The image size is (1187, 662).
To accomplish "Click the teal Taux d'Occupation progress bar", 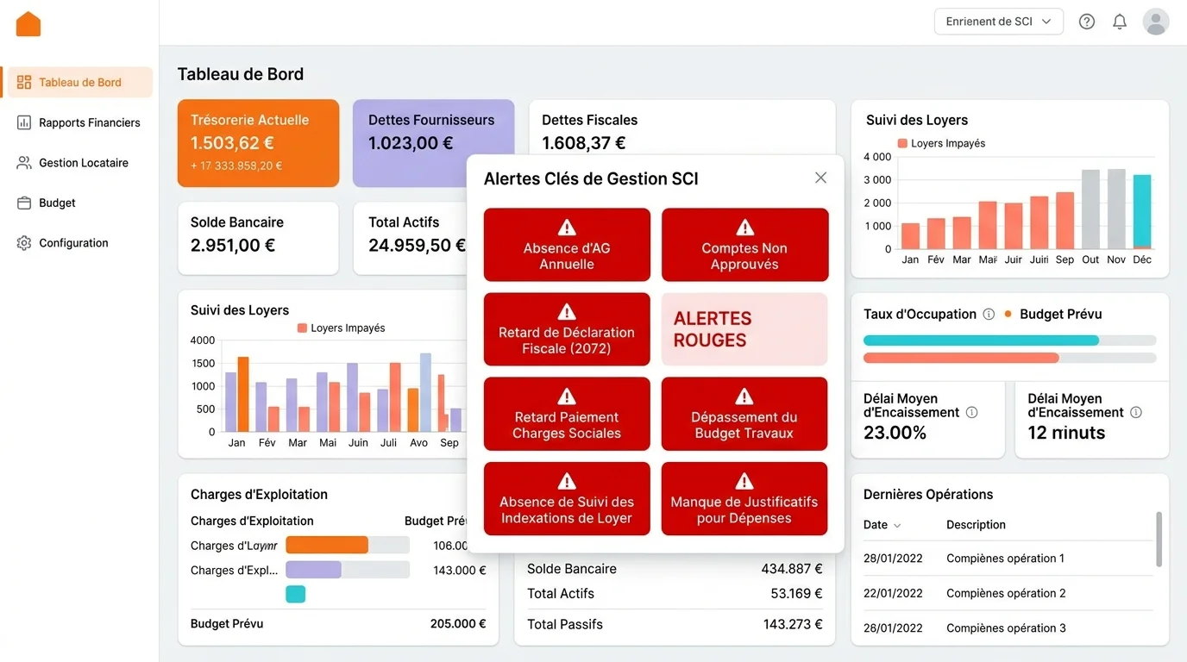I will click(981, 340).
